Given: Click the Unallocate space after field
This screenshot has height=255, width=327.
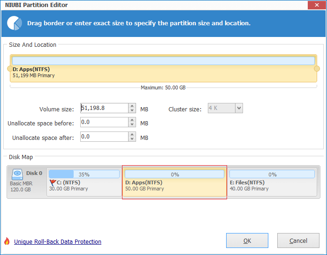Looking at the screenshot, I should 104,137.
